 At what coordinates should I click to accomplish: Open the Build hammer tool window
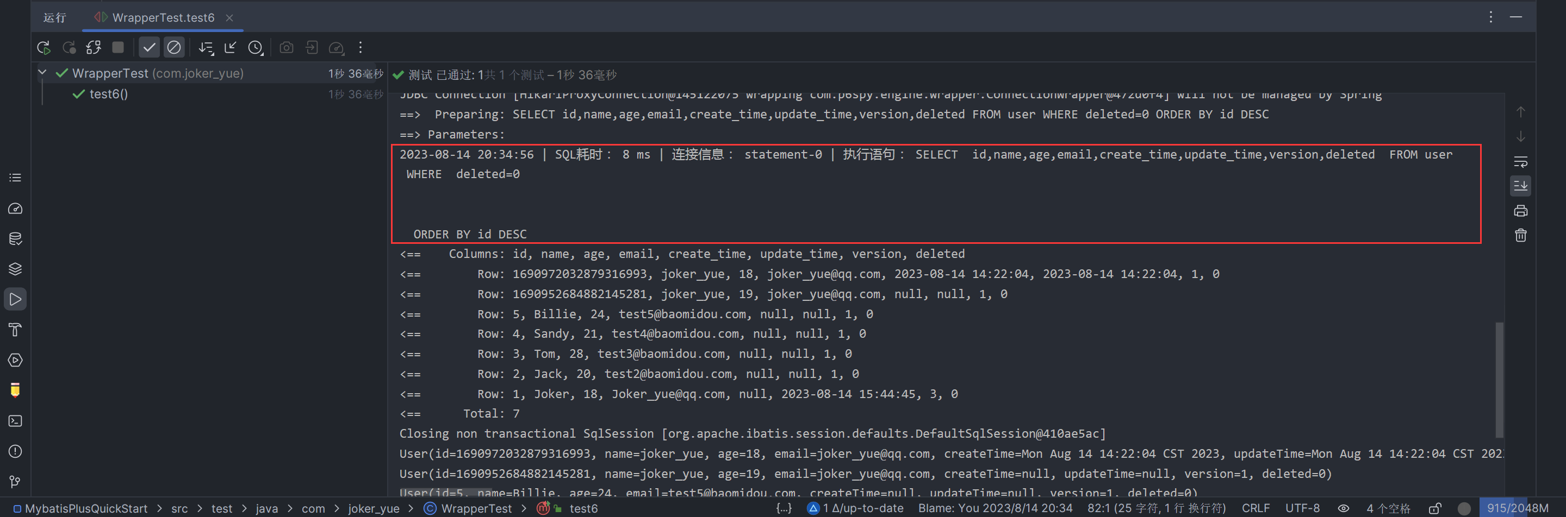[x=15, y=330]
